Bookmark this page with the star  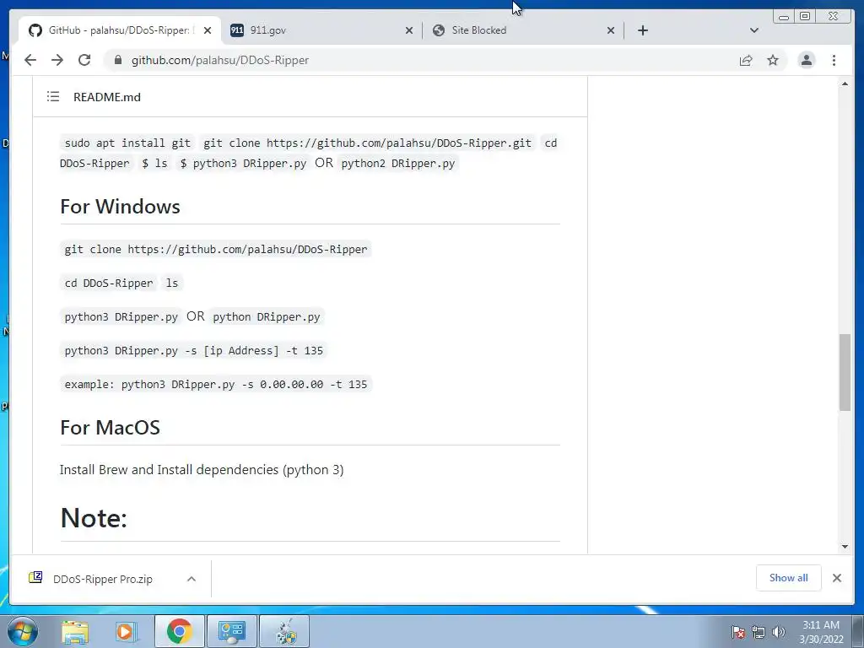pos(773,60)
